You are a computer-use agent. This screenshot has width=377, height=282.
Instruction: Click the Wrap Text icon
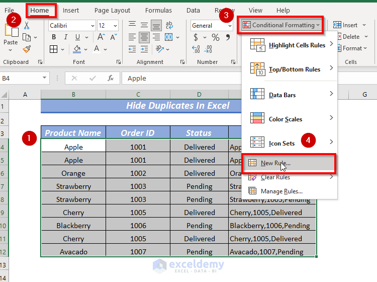point(169,25)
